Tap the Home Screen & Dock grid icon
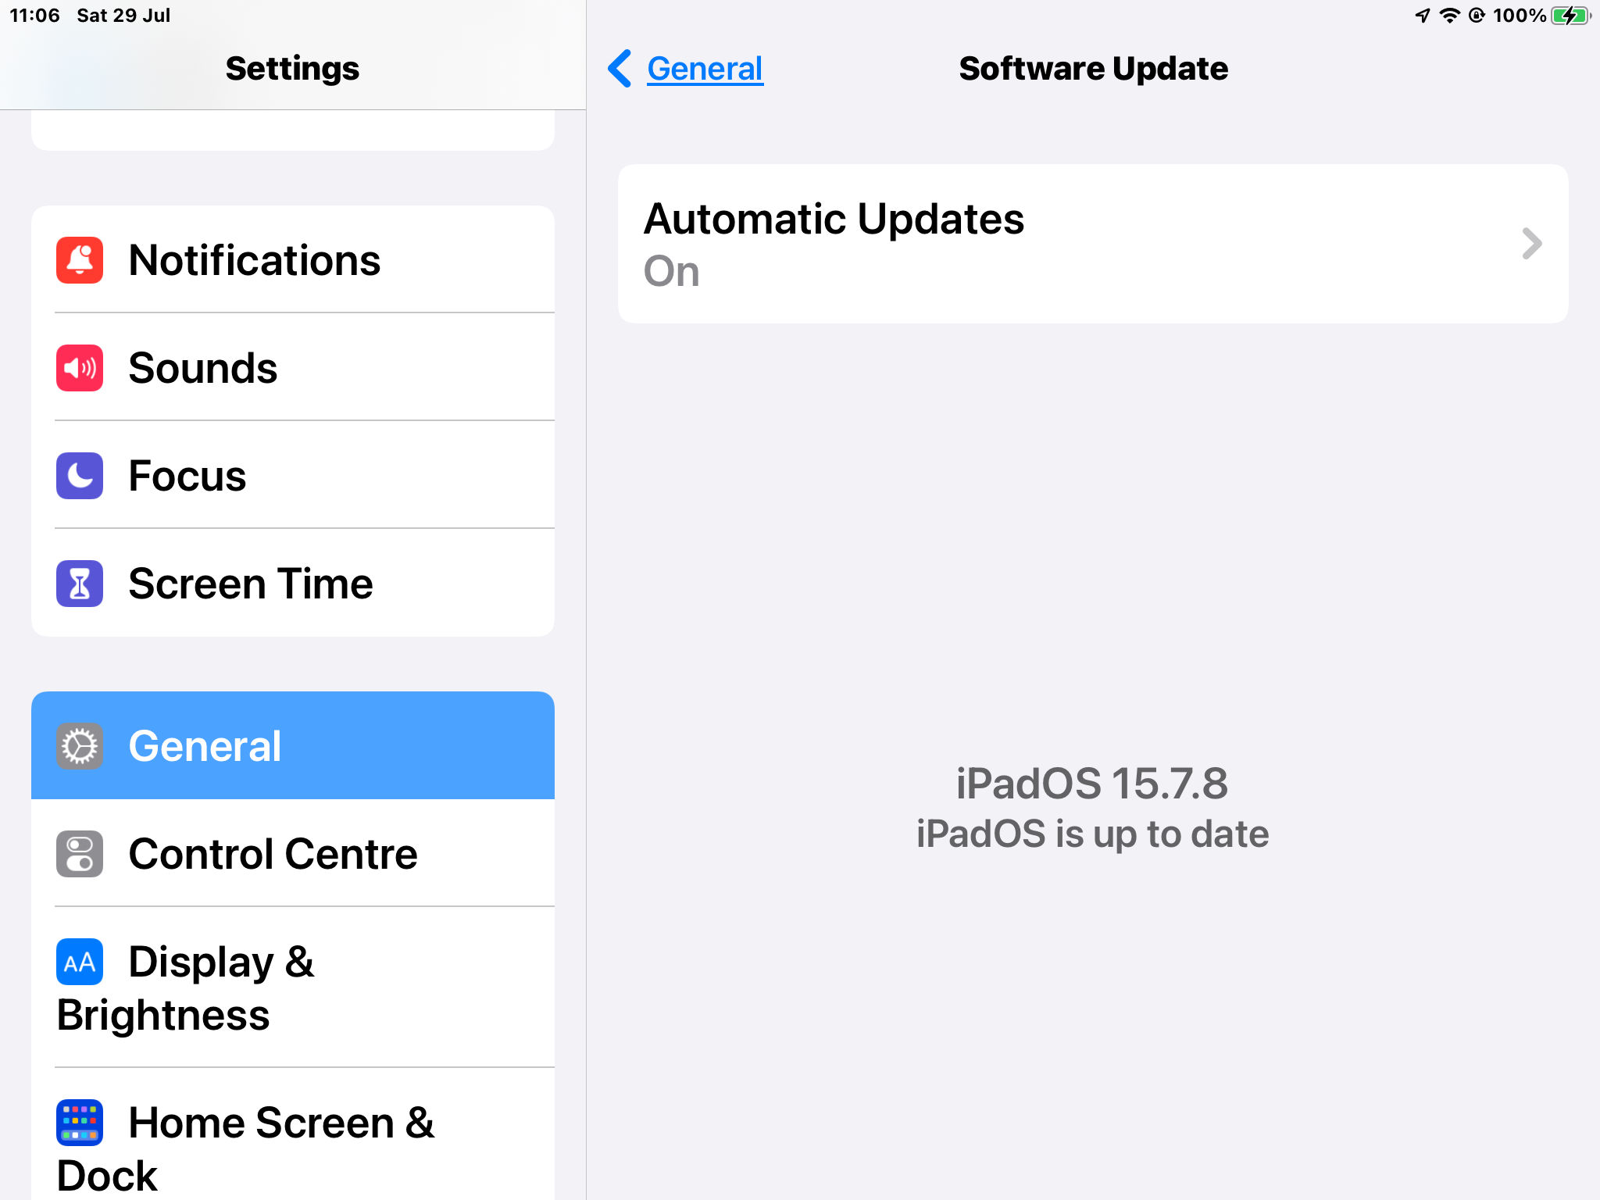 coord(80,1123)
